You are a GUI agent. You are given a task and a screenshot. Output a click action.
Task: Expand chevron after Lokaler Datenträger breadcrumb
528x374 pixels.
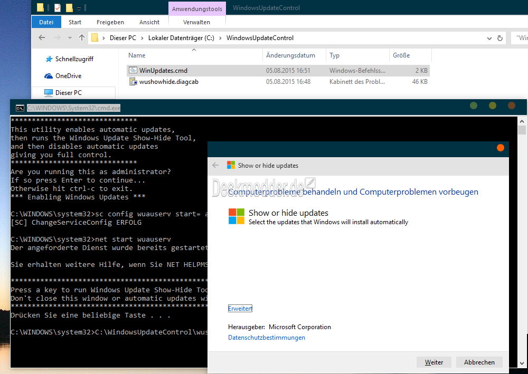(x=220, y=38)
